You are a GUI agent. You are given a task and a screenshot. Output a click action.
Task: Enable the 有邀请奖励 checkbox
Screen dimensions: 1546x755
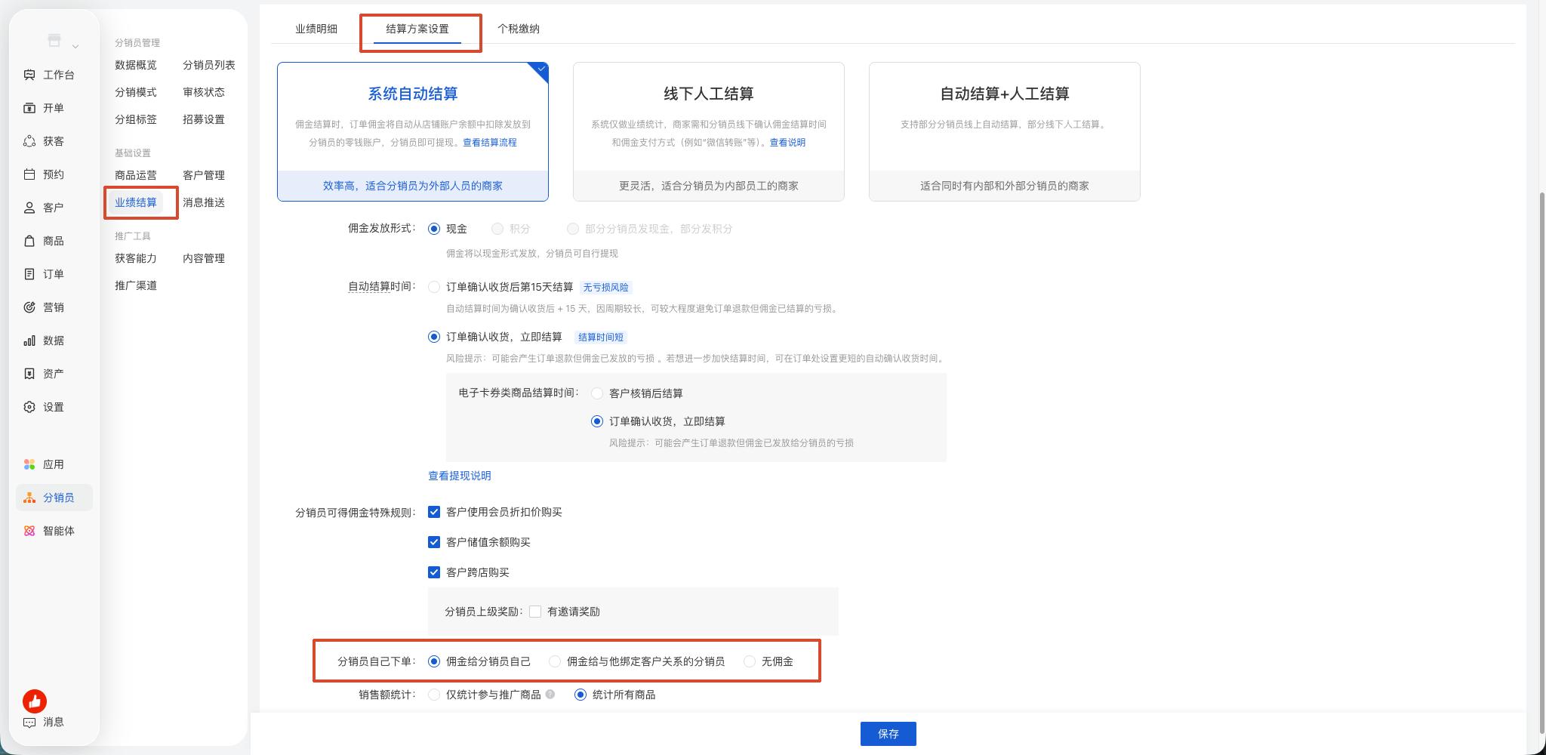535,612
